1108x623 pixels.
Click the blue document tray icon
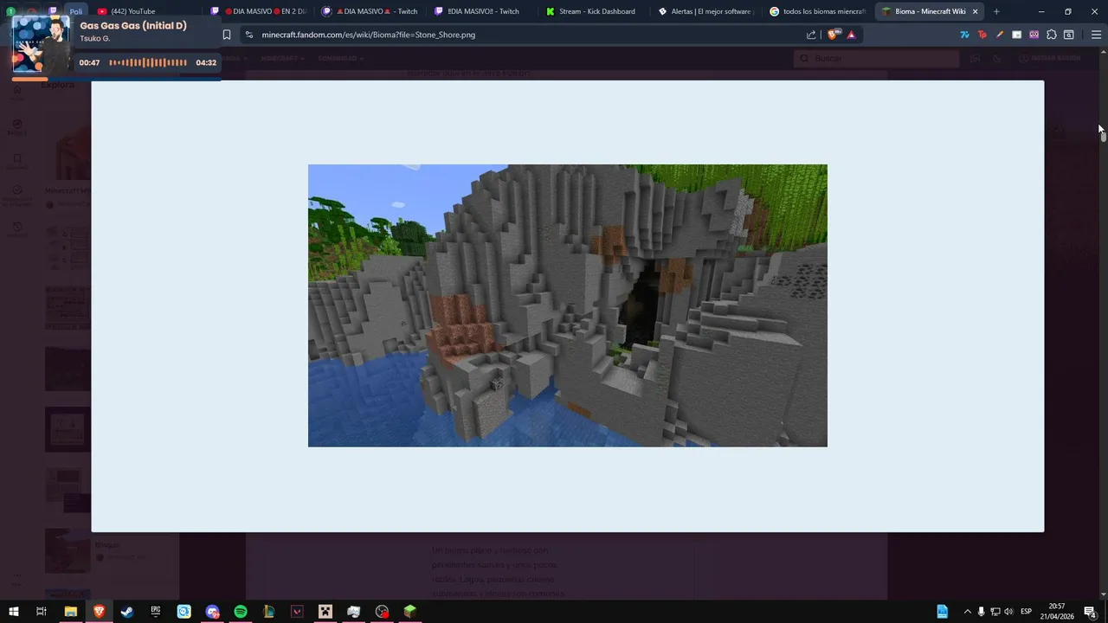pos(942,612)
